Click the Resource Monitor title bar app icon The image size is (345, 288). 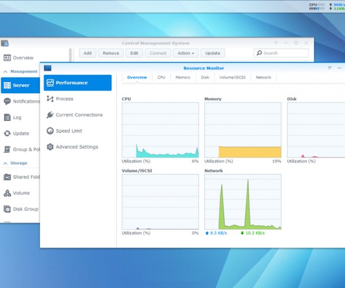click(48, 68)
